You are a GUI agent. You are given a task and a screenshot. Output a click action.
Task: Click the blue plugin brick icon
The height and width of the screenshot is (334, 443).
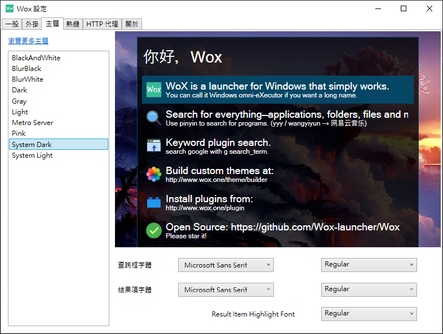pyautogui.click(x=154, y=202)
